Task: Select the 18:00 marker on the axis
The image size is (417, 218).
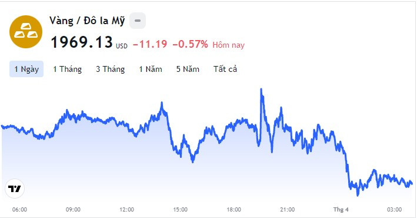Action: click(x=233, y=210)
